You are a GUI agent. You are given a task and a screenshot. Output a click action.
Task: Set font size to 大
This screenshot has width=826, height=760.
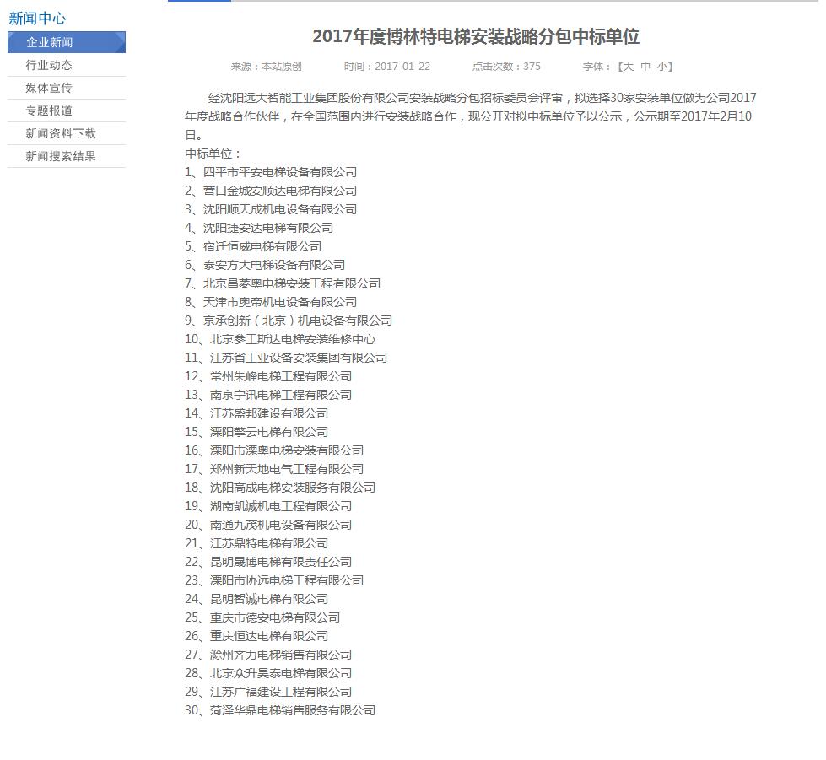pos(628,67)
